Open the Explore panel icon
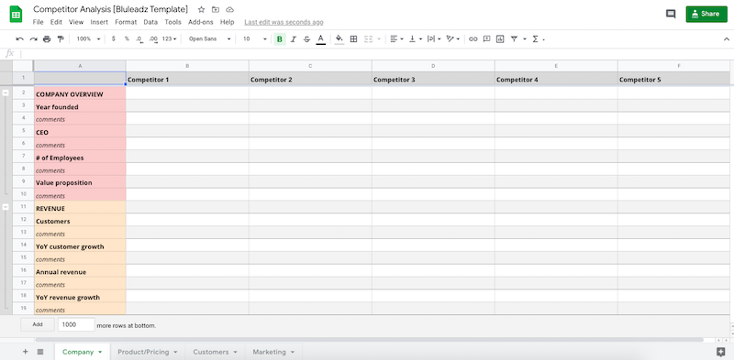 pyautogui.click(x=721, y=352)
